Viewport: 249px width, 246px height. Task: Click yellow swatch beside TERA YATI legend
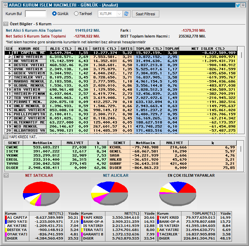pos(82,230)
